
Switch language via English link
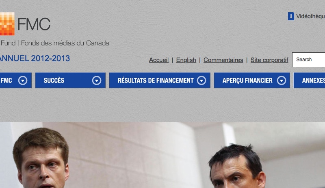click(186, 60)
